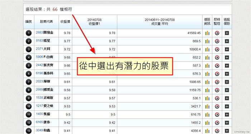
Task: Start real-time monitoring for stock 6190
Action: coord(217,74)
